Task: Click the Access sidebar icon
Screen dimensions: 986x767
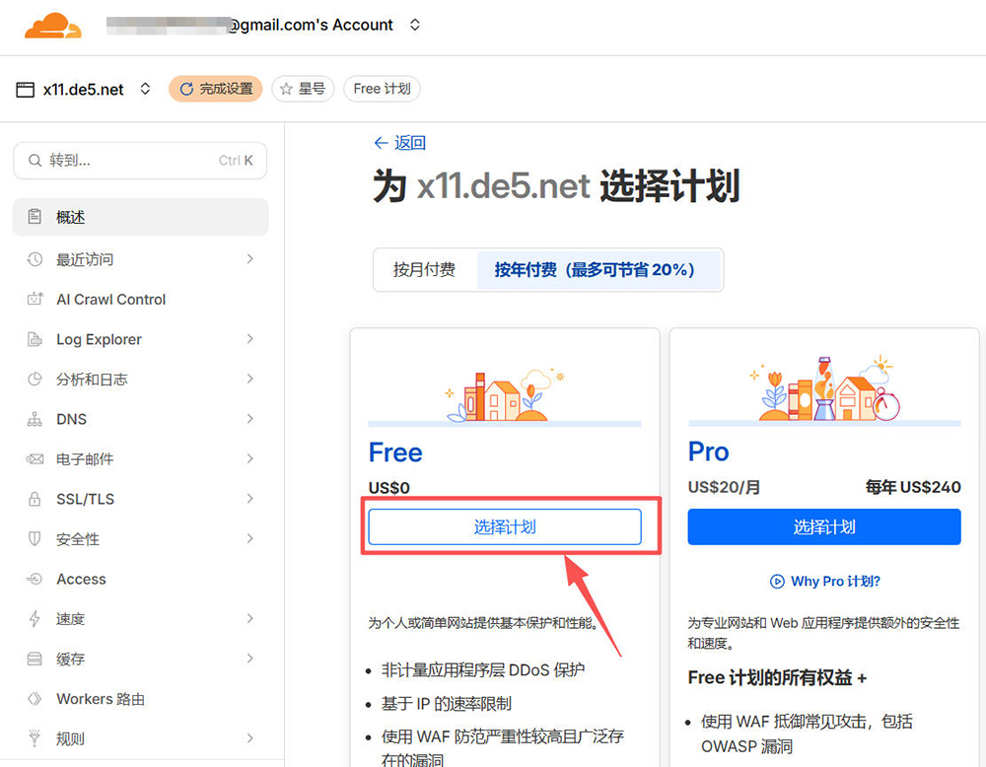Action: click(x=35, y=580)
